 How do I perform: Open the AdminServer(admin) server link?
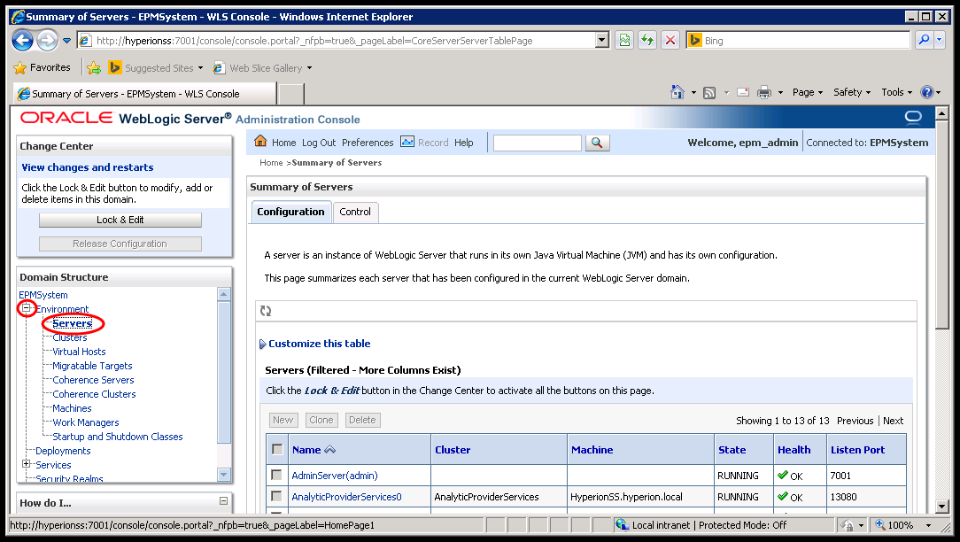(x=334, y=476)
